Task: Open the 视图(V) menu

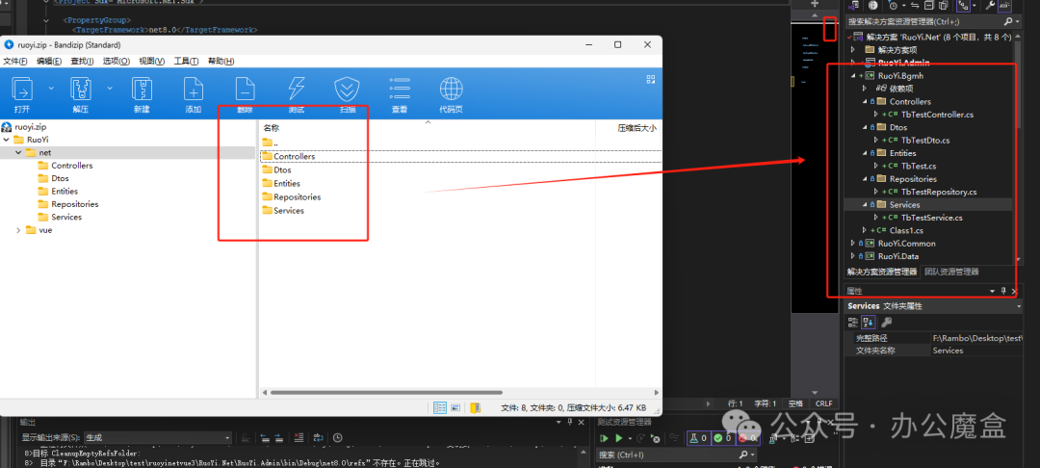Action: (151, 61)
